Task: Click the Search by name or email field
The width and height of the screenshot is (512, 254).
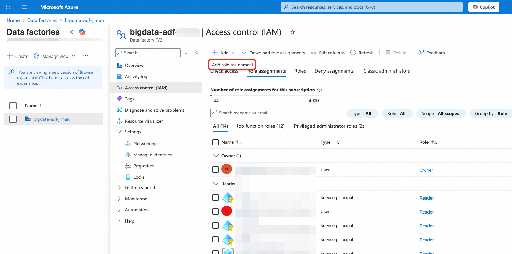Action: pyautogui.click(x=273, y=113)
